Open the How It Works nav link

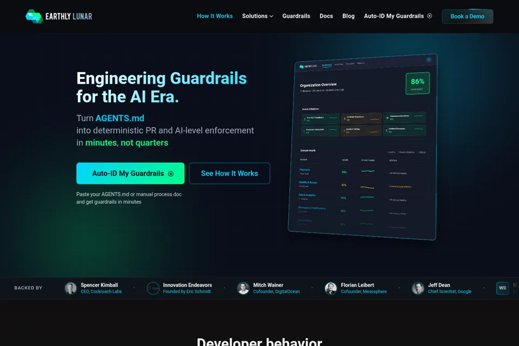click(215, 16)
